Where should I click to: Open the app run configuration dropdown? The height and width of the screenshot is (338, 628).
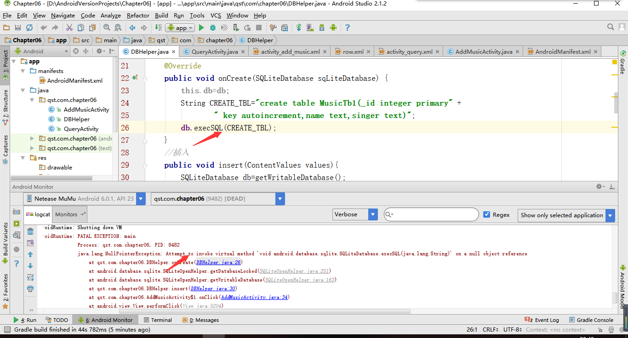180,28
